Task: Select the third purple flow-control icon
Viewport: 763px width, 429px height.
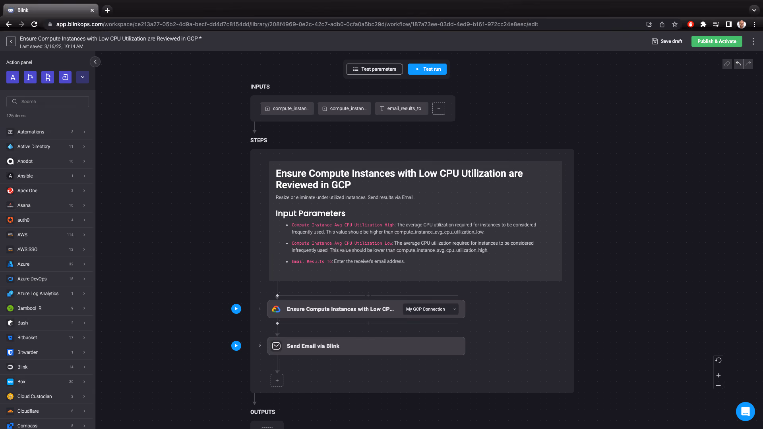Action: [48, 77]
